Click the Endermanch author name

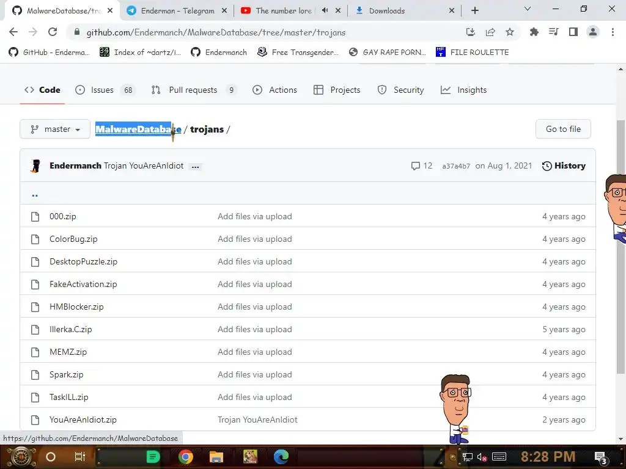(x=75, y=165)
